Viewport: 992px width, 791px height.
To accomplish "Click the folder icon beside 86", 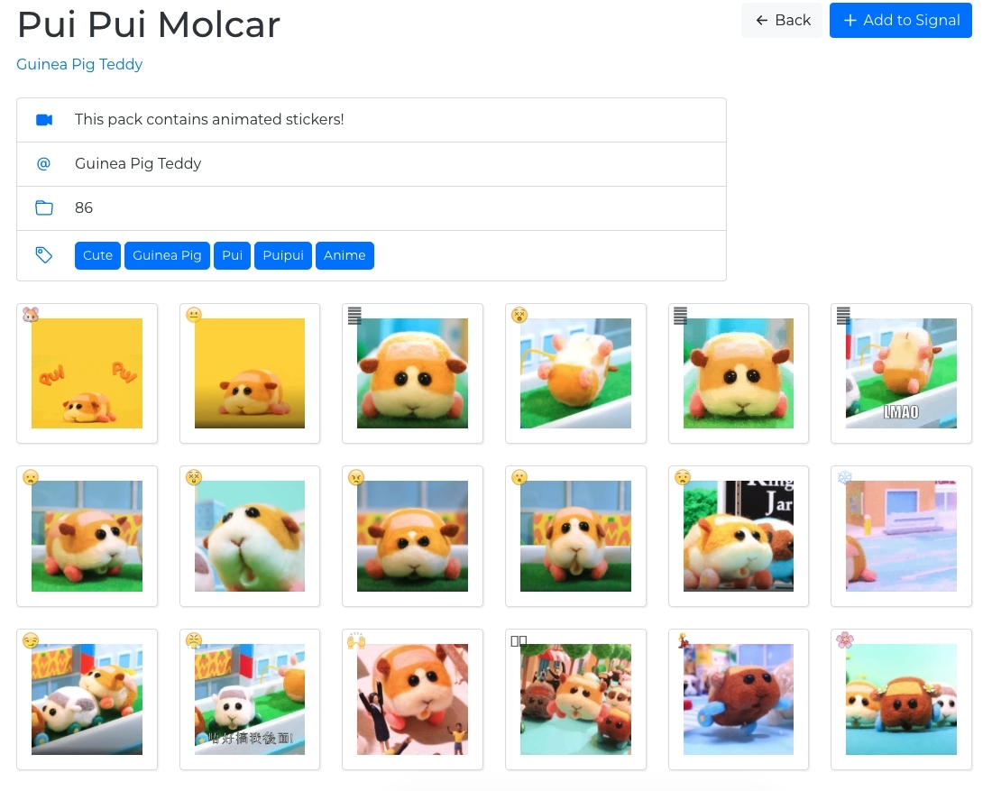I will [x=44, y=208].
